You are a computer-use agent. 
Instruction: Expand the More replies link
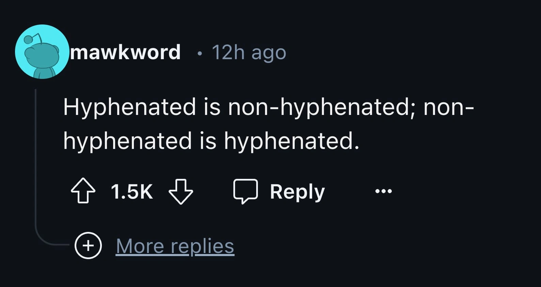coord(175,246)
